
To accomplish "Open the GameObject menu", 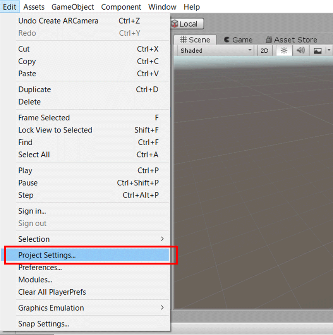I will coord(73,7).
